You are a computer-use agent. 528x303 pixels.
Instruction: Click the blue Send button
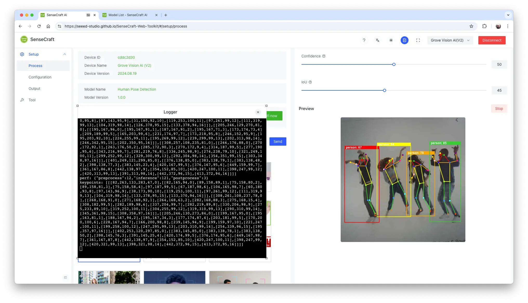[x=278, y=142]
